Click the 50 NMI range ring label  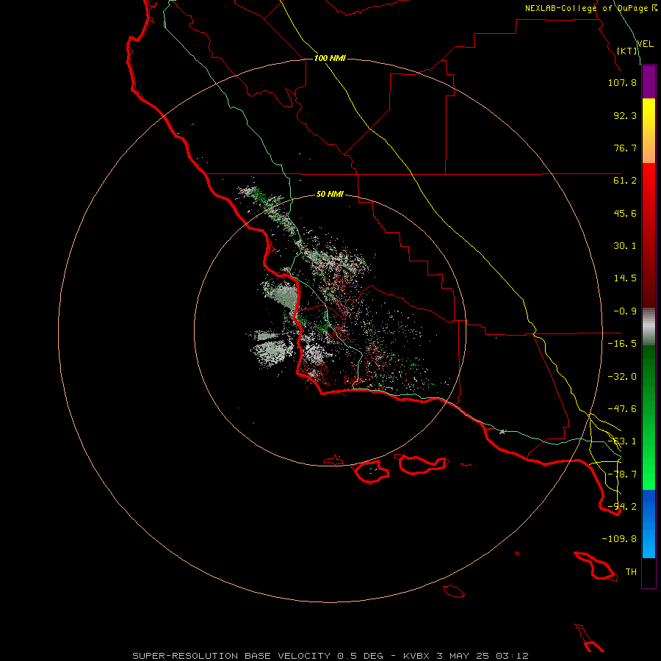pyautogui.click(x=330, y=195)
